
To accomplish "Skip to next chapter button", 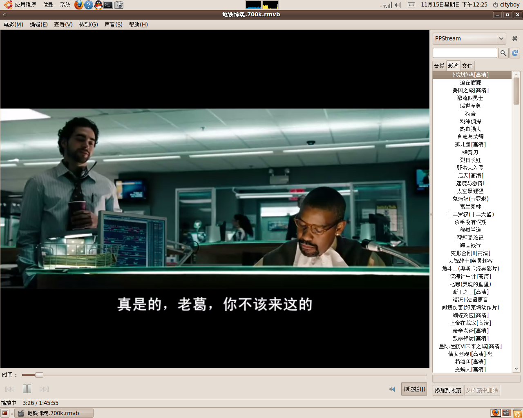I will pos(44,389).
